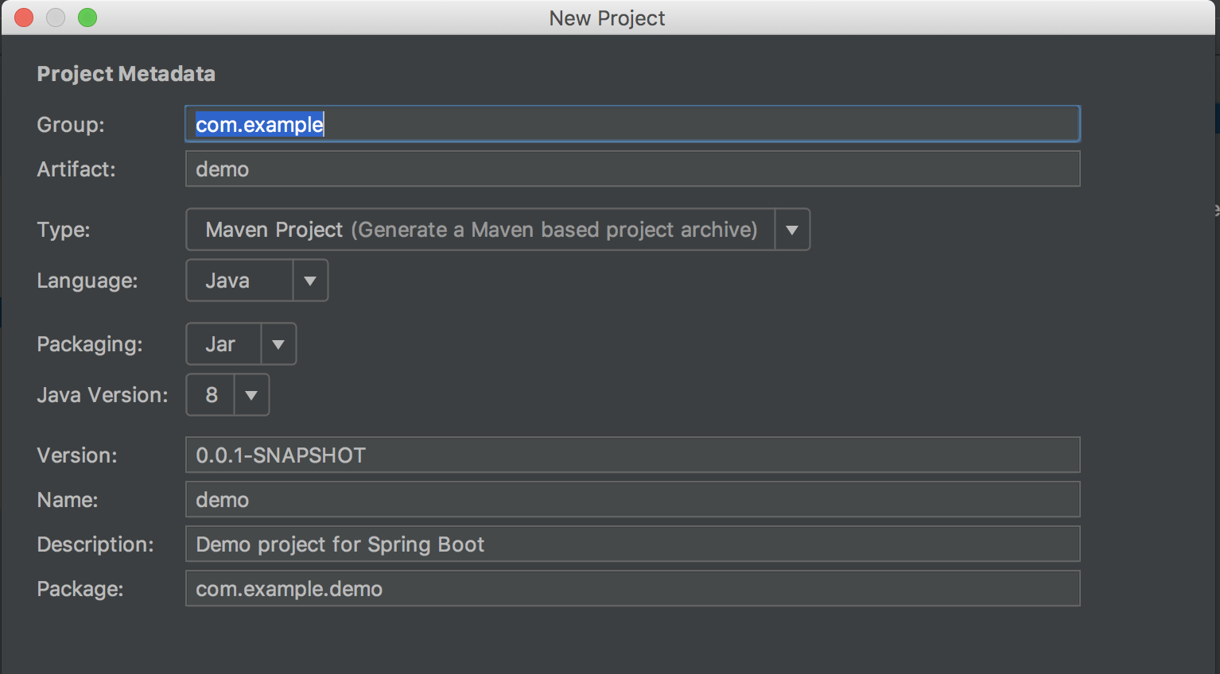Expand the Java Version dropdown arrow
Image resolution: width=1220 pixels, height=674 pixels.
click(x=251, y=395)
